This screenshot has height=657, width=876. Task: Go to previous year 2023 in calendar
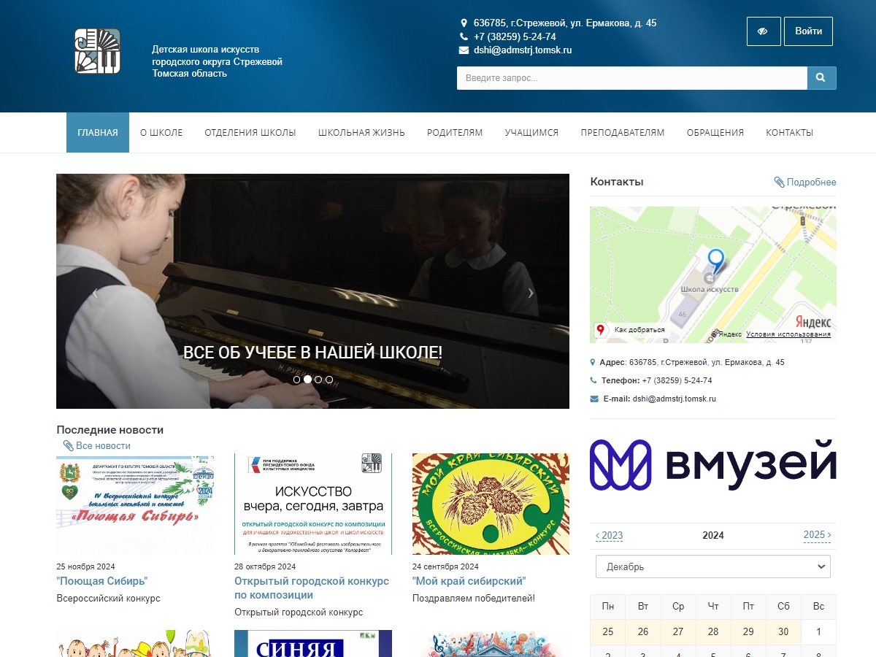point(610,535)
